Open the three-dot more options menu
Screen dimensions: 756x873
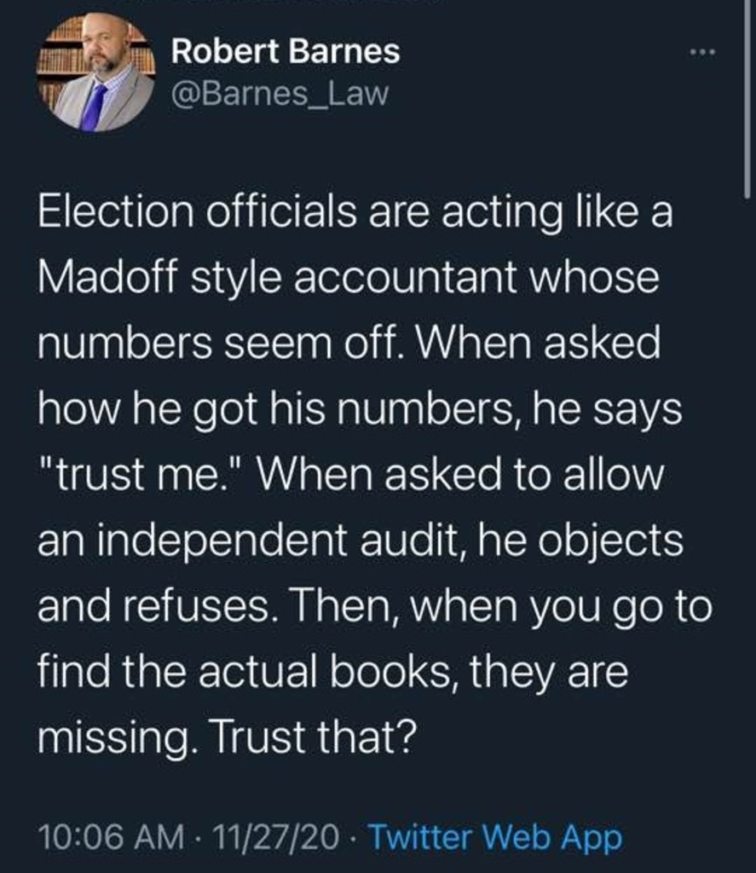(703, 52)
